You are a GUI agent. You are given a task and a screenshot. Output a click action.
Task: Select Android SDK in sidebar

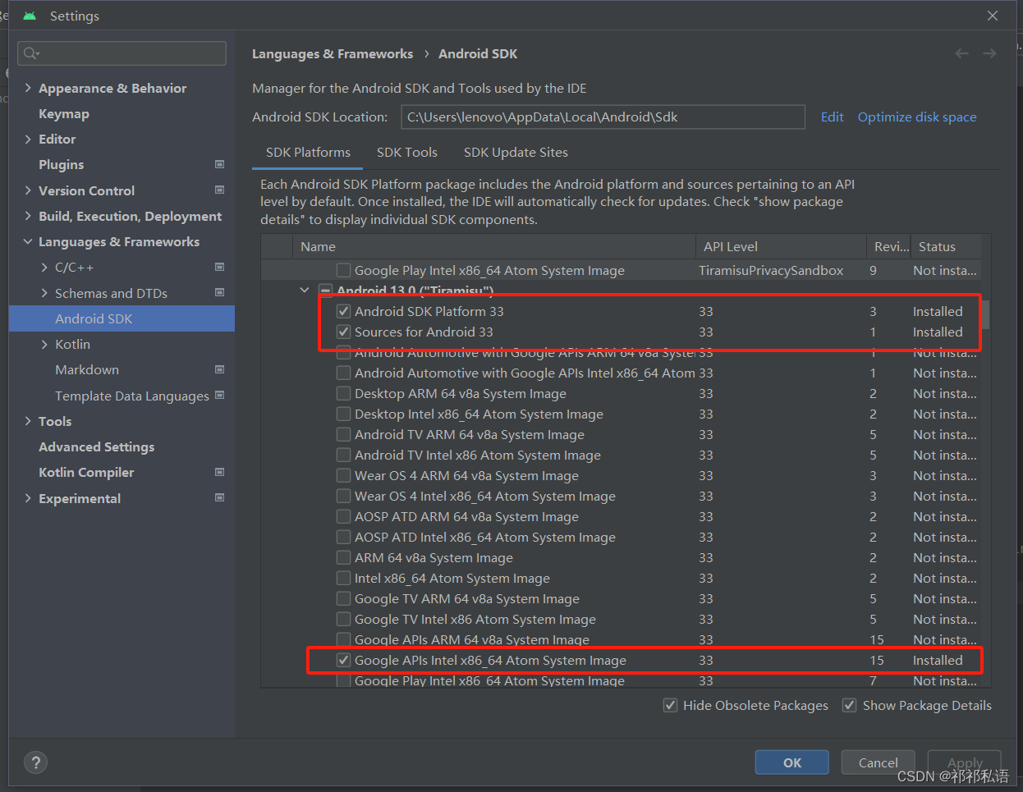[x=122, y=318]
